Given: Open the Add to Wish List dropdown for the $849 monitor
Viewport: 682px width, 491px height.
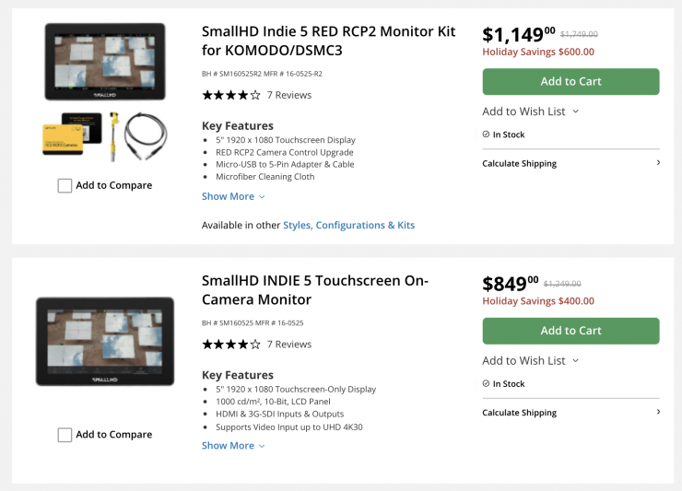Looking at the screenshot, I should tap(531, 361).
